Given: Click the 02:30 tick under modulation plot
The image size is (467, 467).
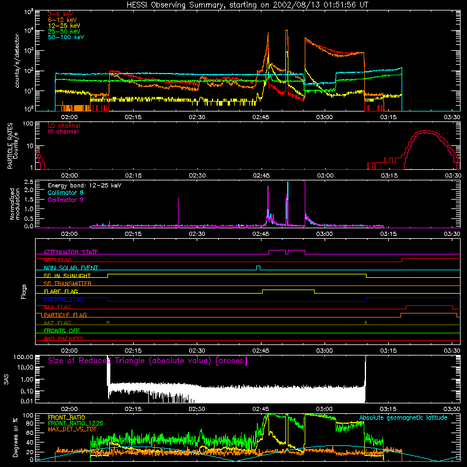Looking at the screenshot, I should click(197, 234).
